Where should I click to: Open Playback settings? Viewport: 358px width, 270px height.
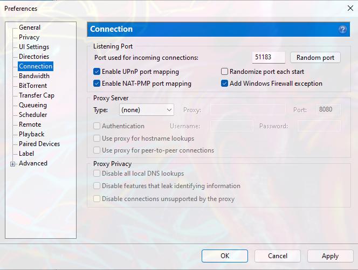31,134
